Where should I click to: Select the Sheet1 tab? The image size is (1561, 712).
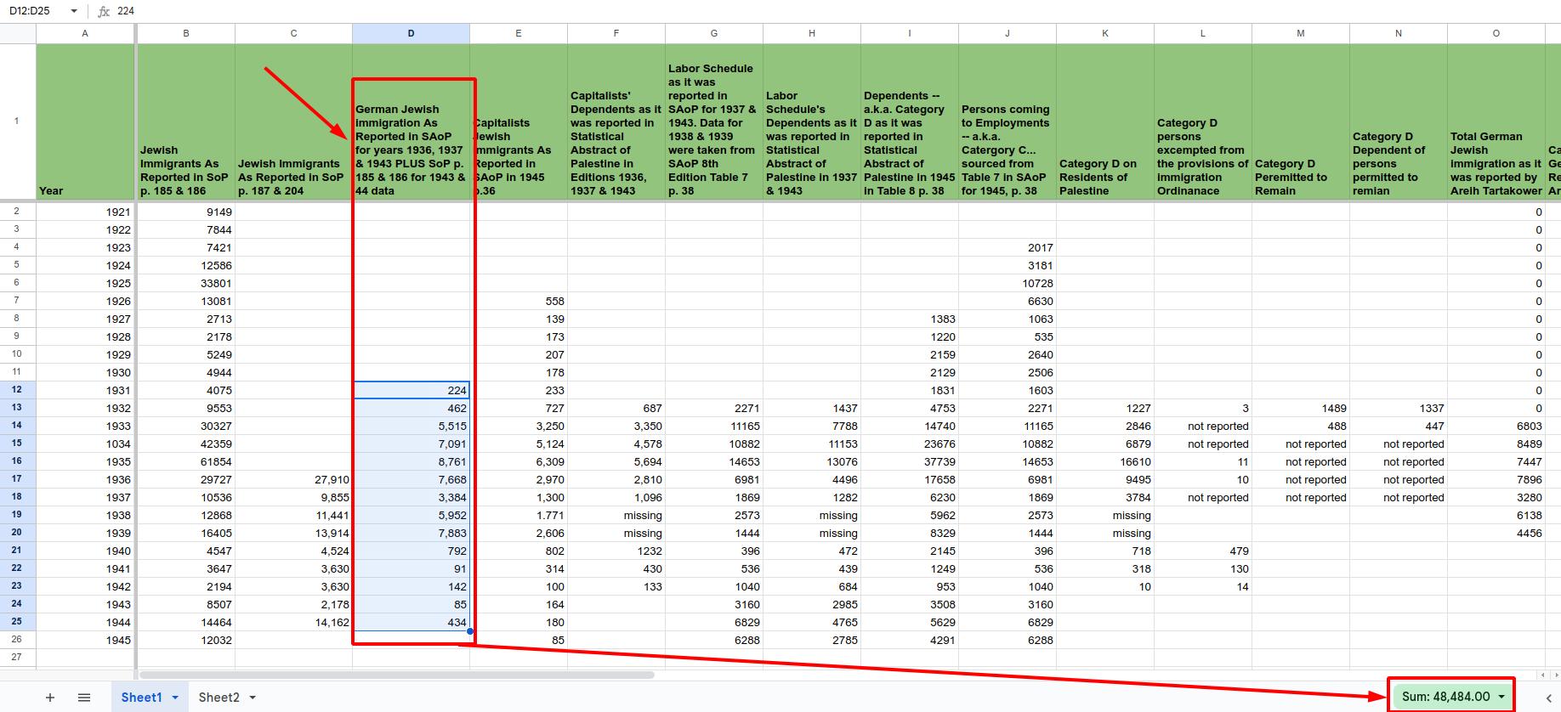[x=141, y=698]
